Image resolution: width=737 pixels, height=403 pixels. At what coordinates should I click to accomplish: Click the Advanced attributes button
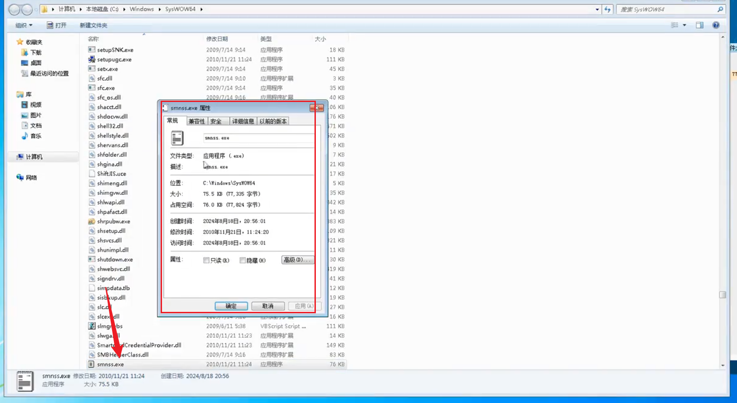298,260
